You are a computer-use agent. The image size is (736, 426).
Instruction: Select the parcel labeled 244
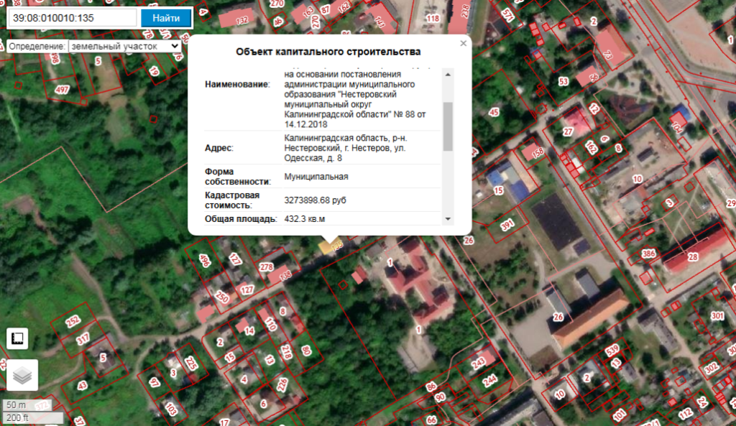(x=489, y=379)
